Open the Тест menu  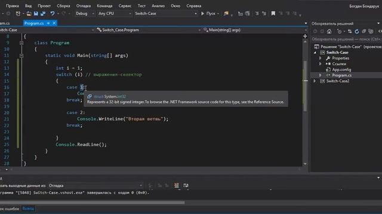coord(141,6)
